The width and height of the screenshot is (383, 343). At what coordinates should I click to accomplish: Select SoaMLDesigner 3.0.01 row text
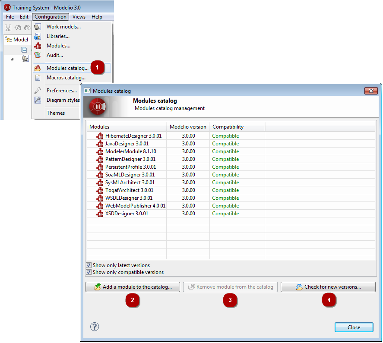point(130,175)
